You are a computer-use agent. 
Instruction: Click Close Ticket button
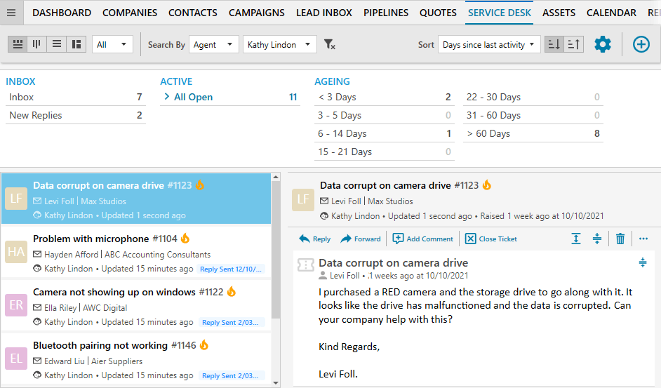pyautogui.click(x=491, y=239)
